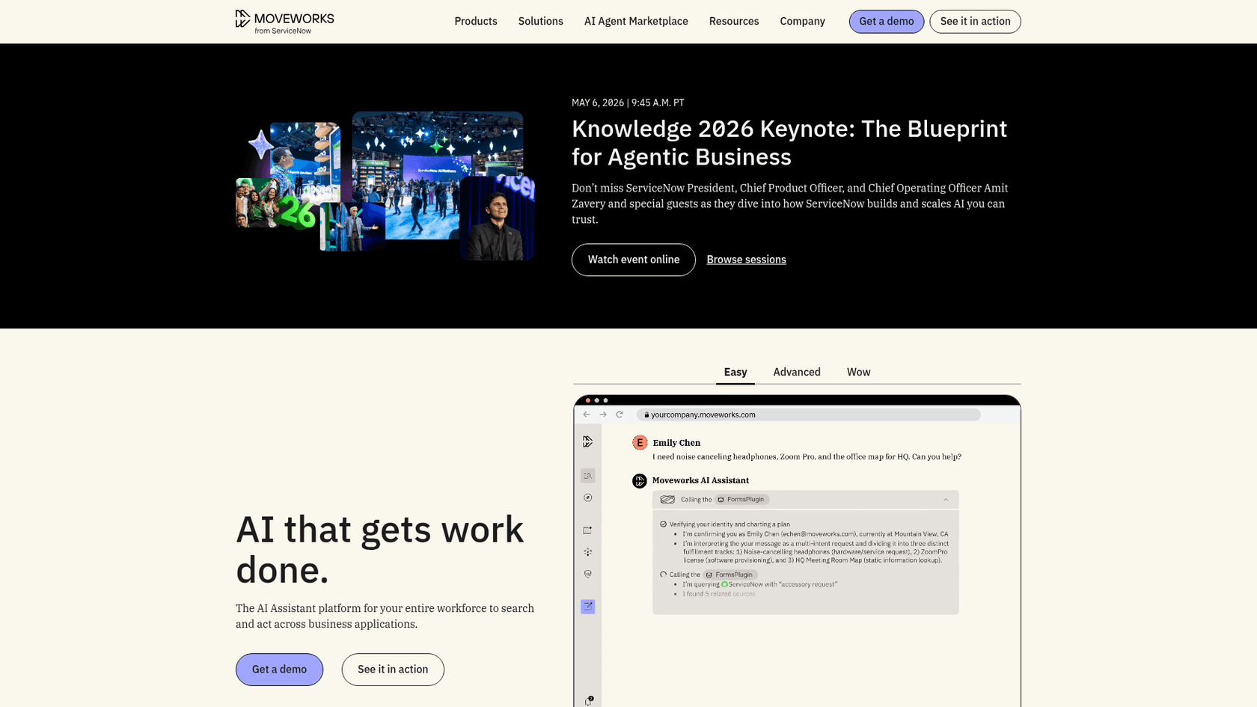Click the FormsPlugin chip in panel header
Screen dimensions: 1257x707
(x=741, y=500)
